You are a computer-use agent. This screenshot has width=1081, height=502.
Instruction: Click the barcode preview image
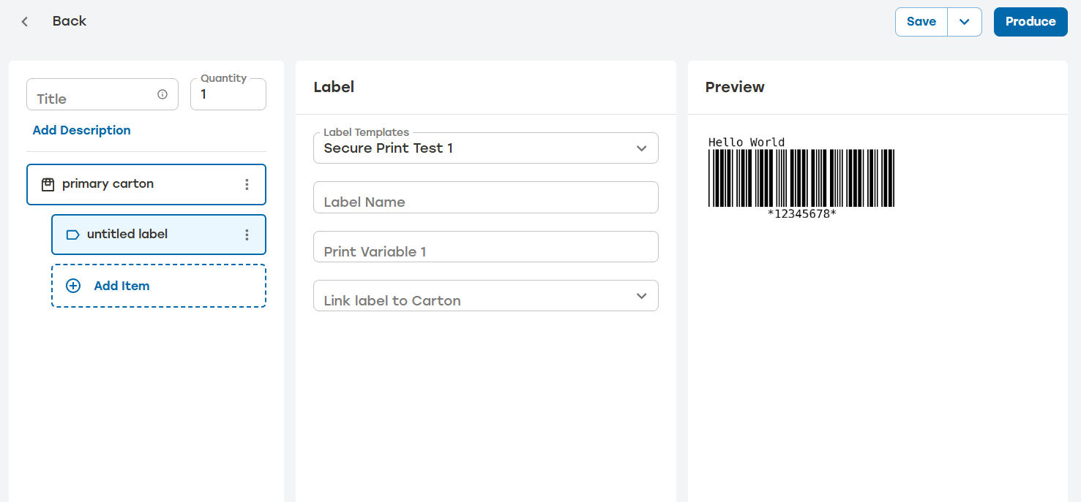click(801, 178)
